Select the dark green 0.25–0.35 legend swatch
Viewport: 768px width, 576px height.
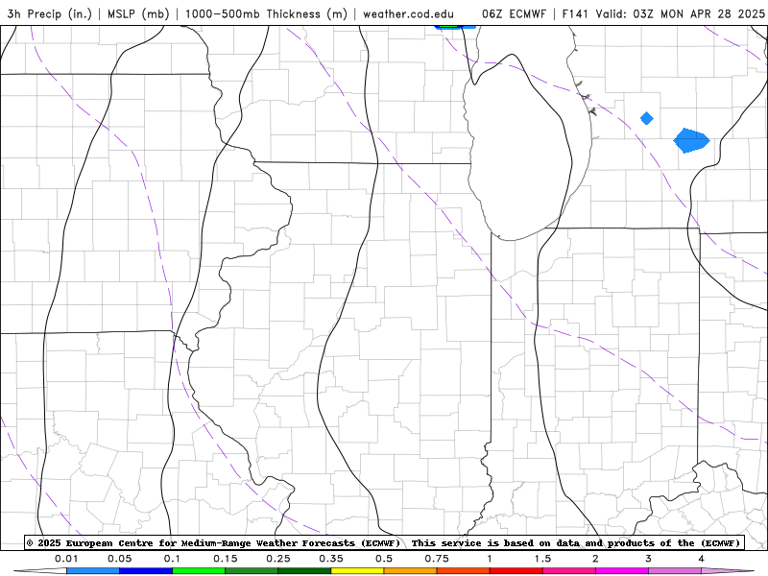tap(304, 571)
